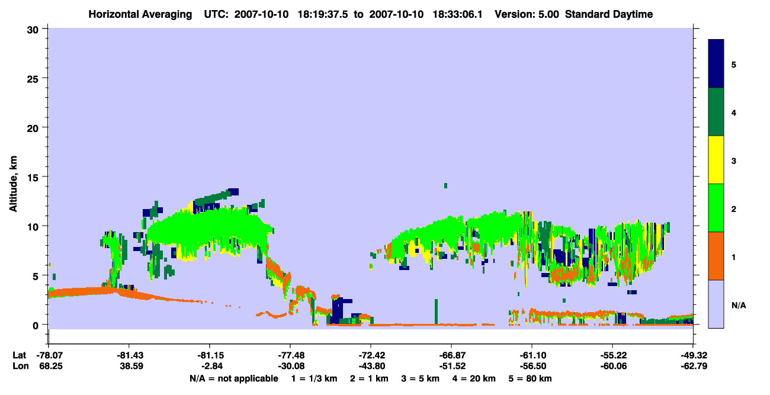Click the dark green colorbar segment 4
This screenshot has width=770, height=395.
(x=716, y=112)
